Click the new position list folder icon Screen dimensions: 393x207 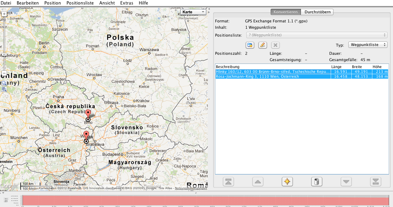250,45
